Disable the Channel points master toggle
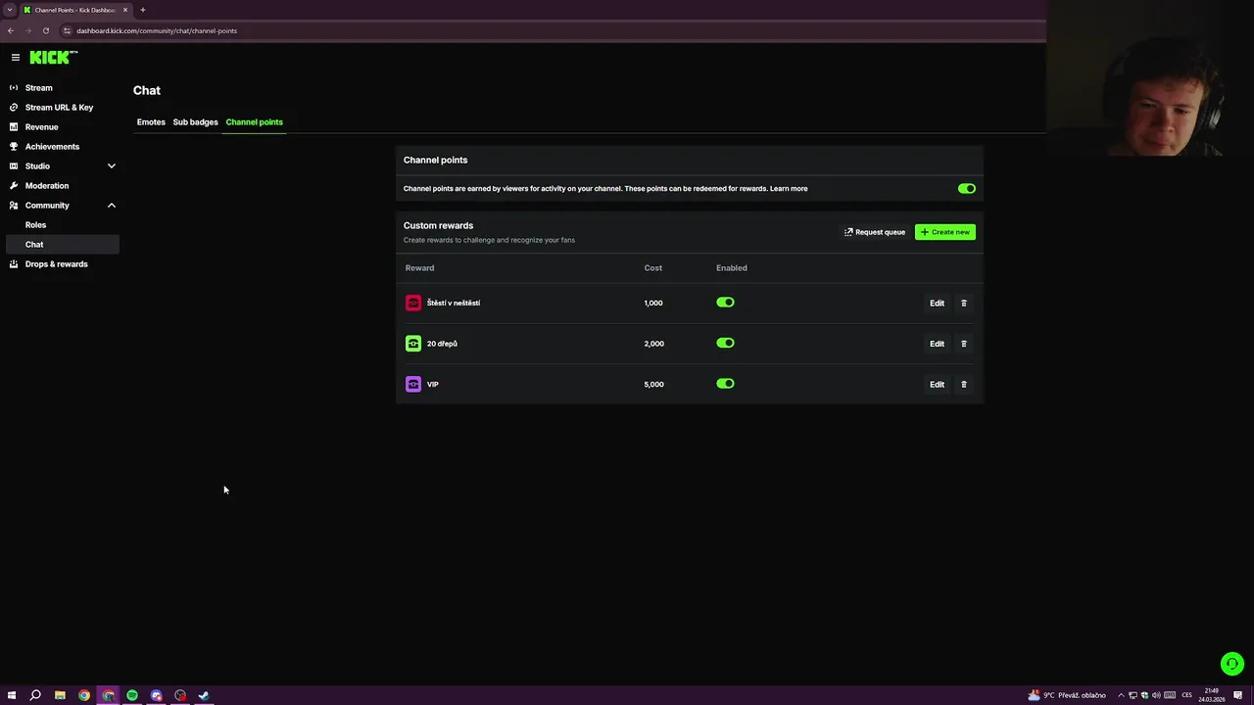Screen dimensions: 1254x705 click(966, 189)
